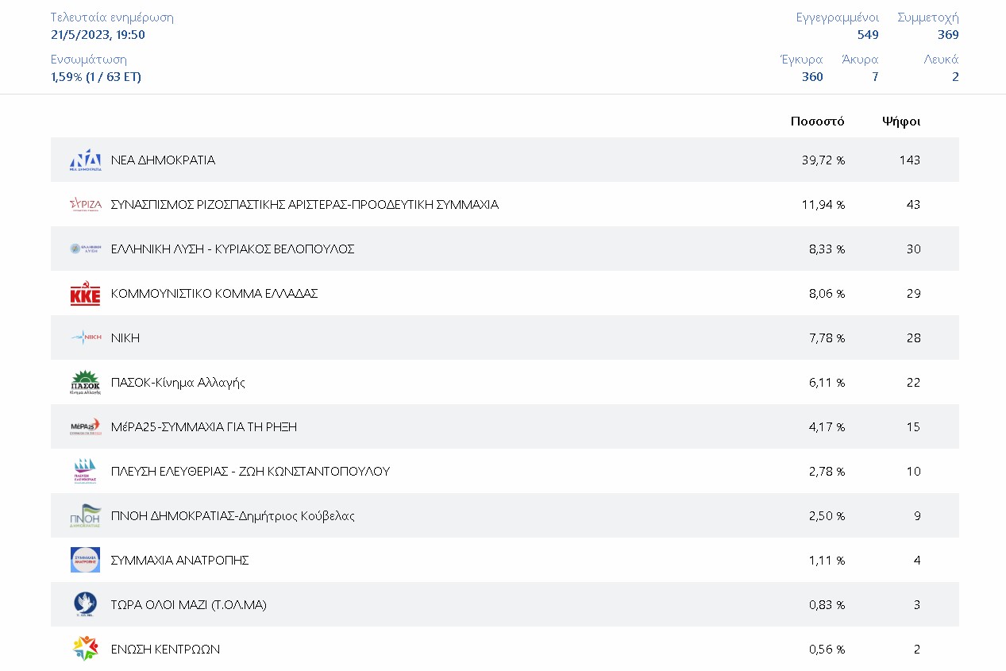1006x671 pixels.
Task: Click the 43 votes count
Action: click(913, 204)
